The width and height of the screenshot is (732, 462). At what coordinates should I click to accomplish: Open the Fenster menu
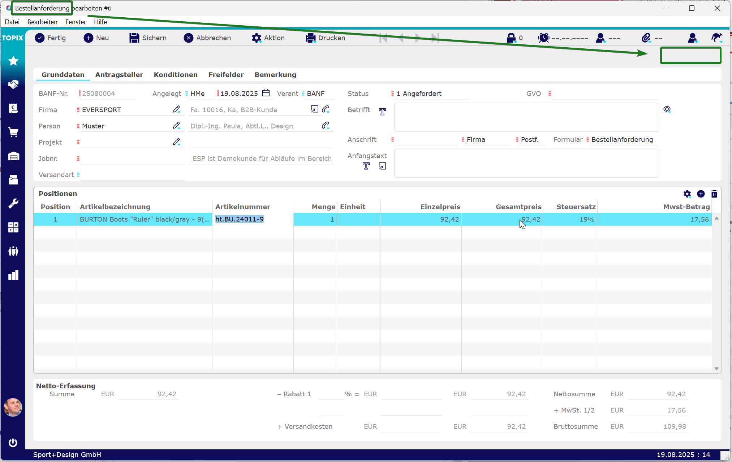coord(76,22)
